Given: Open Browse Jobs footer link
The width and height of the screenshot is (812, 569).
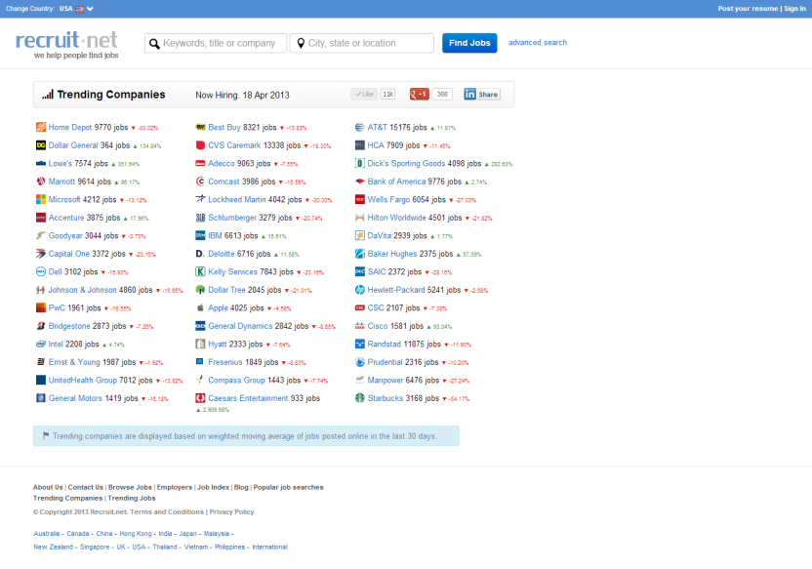Looking at the screenshot, I should (x=130, y=487).
